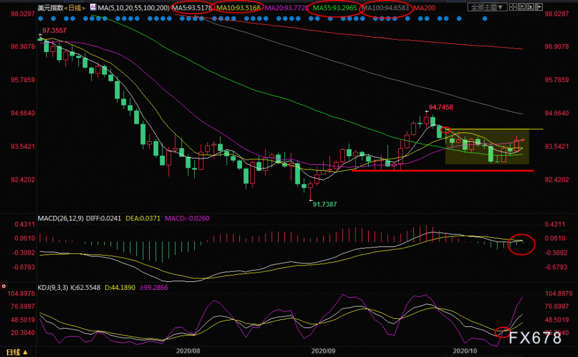
Task: Click the rightmost blue event dot
Action: [x=485, y=19]
